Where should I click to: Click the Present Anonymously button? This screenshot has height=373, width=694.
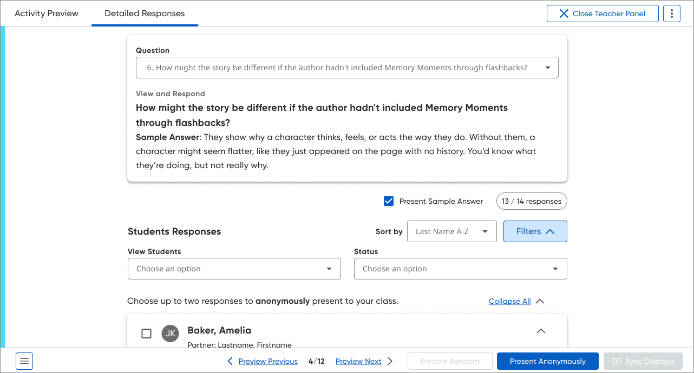click(547, 361)
